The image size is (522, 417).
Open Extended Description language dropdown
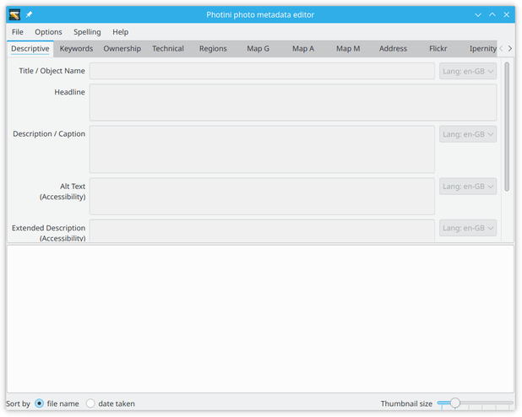pos(468,228)
